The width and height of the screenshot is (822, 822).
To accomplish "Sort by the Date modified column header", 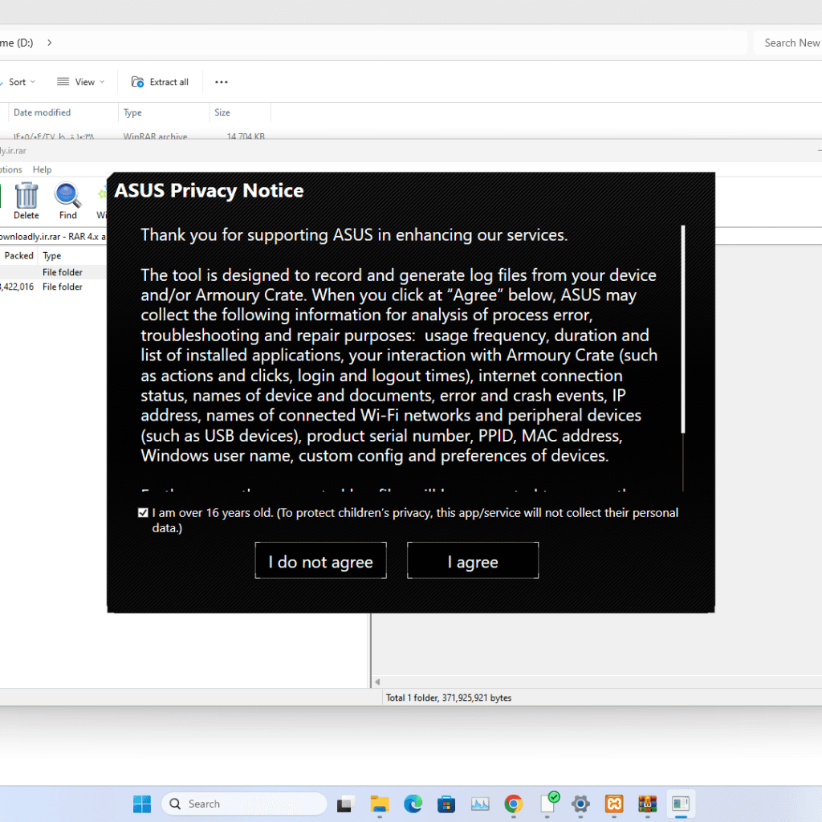I will (63, 112).
